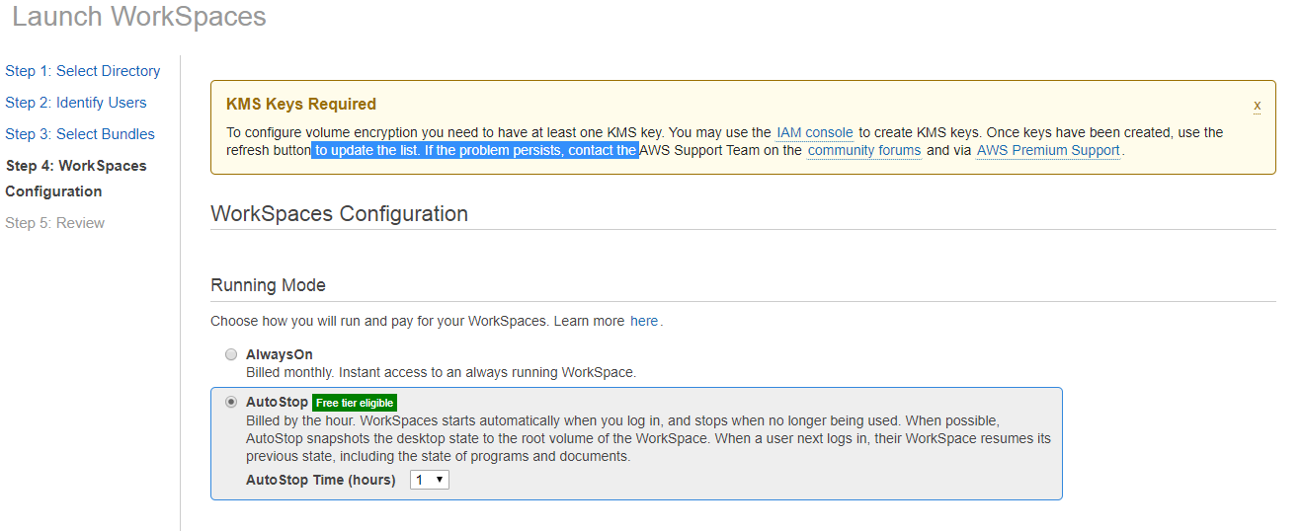Select Step 4: WorkSpaces Configuration
Viewport: 1302px width, 531px height.
pyautogui.click(x=75, y=178)
